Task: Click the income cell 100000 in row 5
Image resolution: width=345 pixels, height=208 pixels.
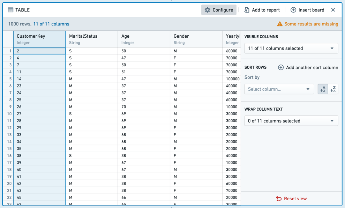Action: [232, 79]
